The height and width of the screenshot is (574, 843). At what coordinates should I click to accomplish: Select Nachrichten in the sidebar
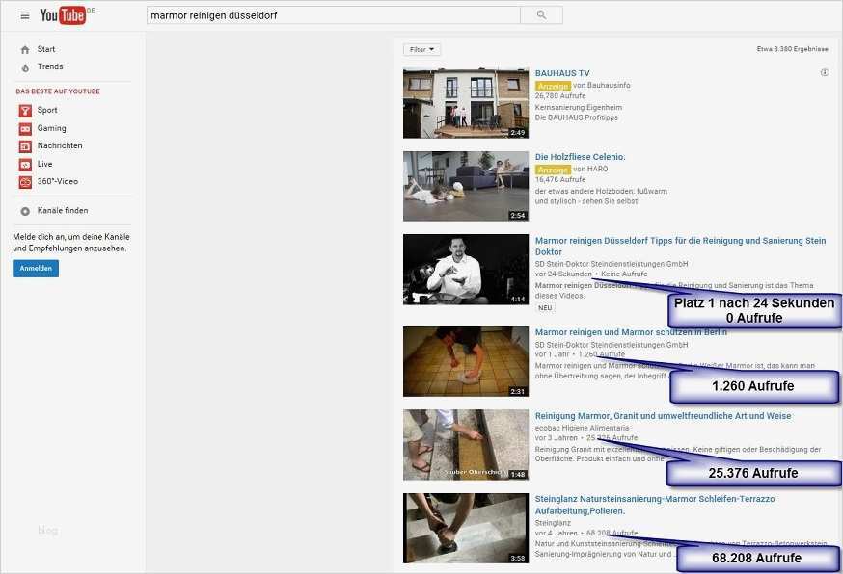[60, 145]
